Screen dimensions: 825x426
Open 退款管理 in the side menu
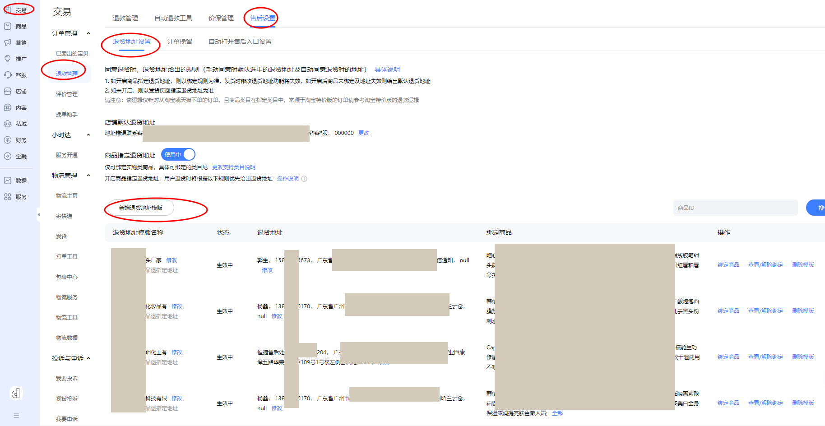coord(67,74)
